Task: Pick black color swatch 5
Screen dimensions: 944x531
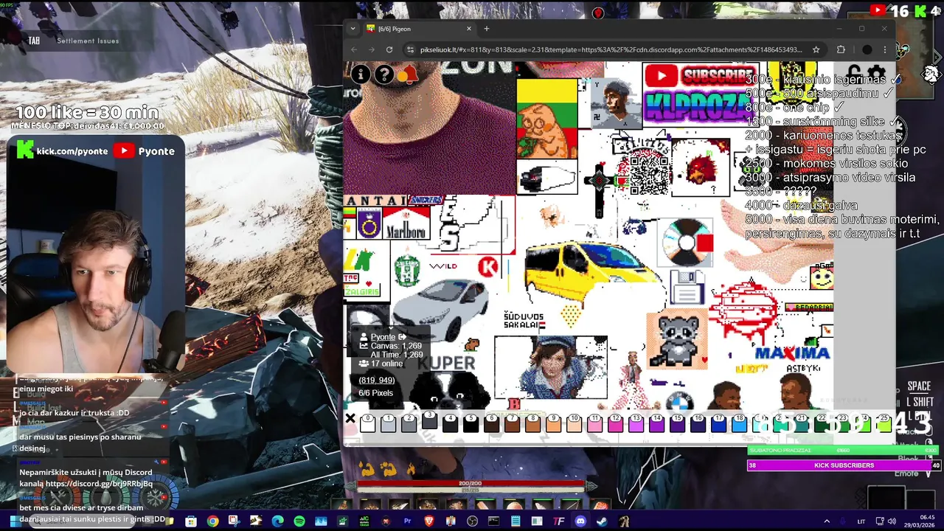Action: [471, 423]
